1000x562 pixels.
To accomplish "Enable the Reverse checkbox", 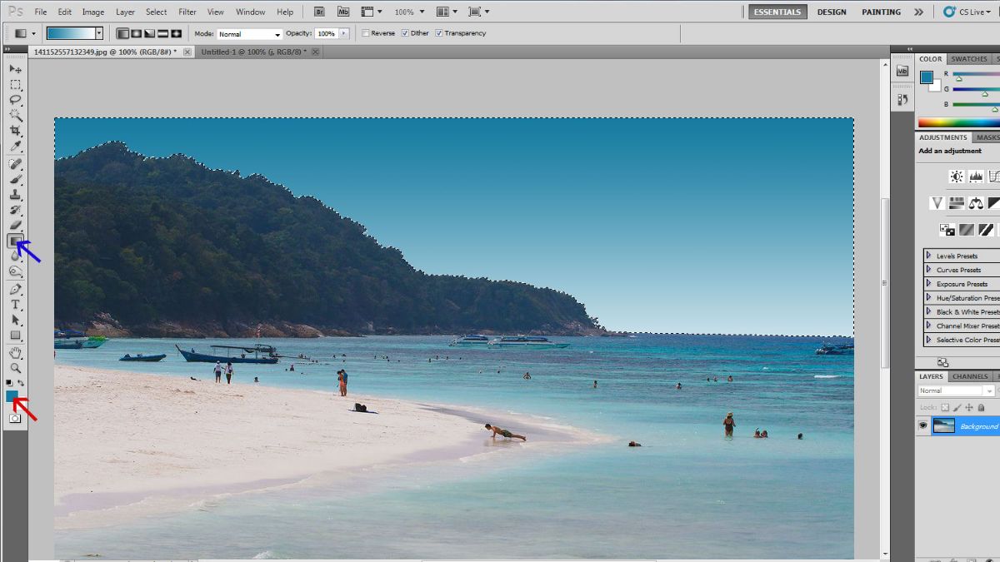I will point(366,33).
